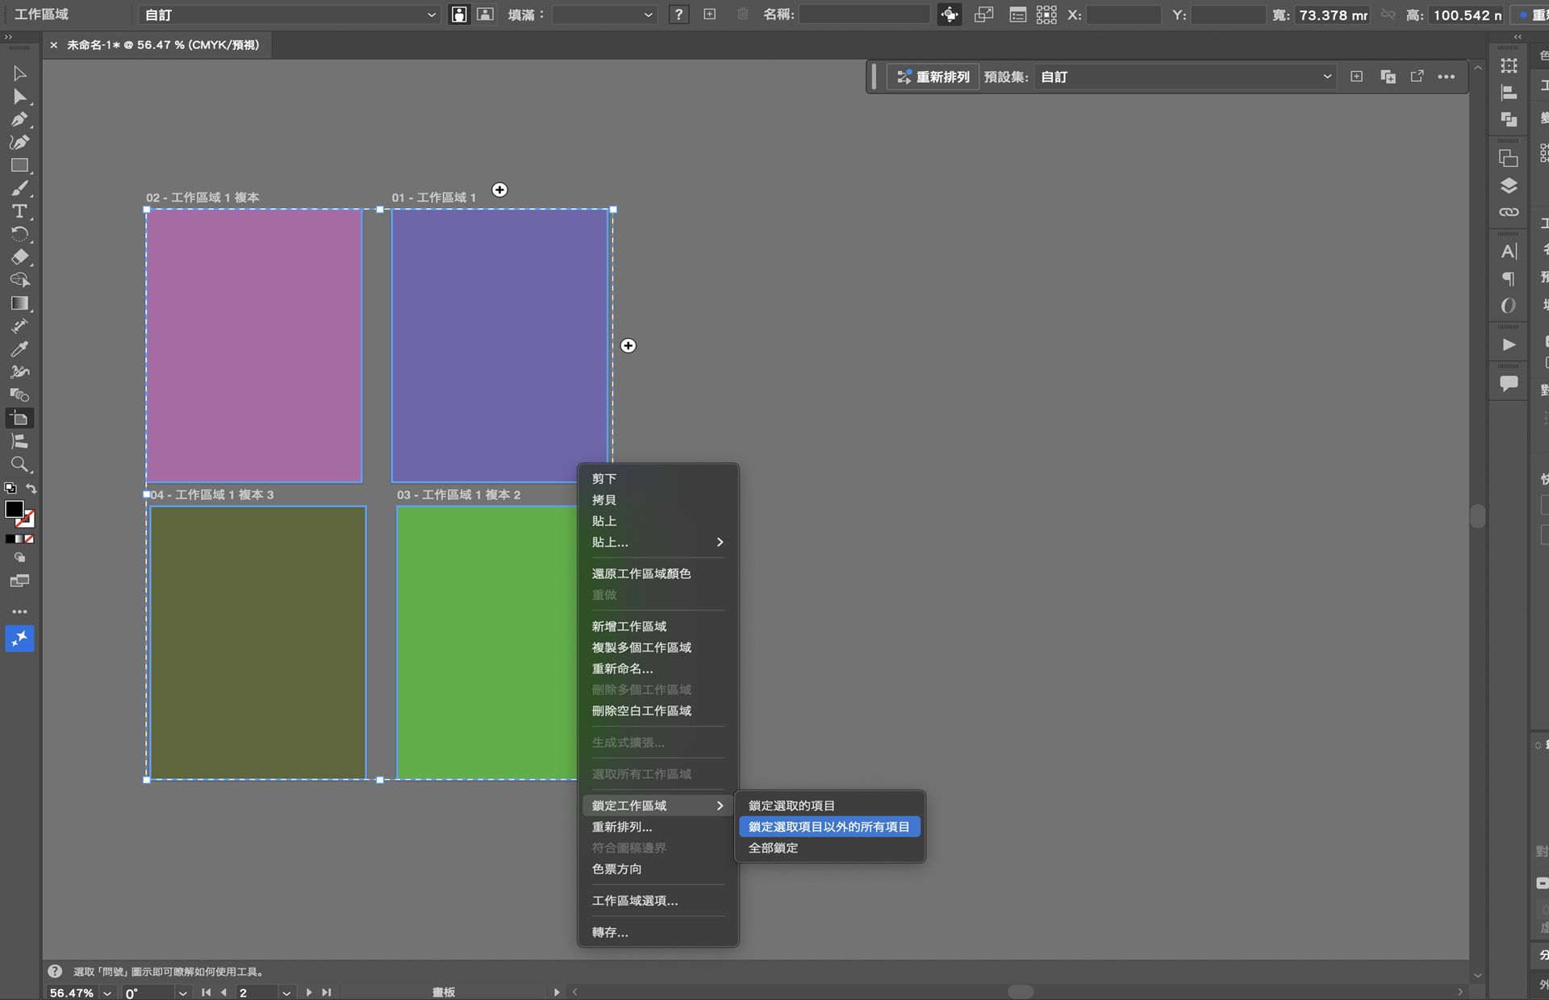This screenshot has height=1000, width=1549.
Task: Click the foreground fill color swatch
Action: coord(14,509)
